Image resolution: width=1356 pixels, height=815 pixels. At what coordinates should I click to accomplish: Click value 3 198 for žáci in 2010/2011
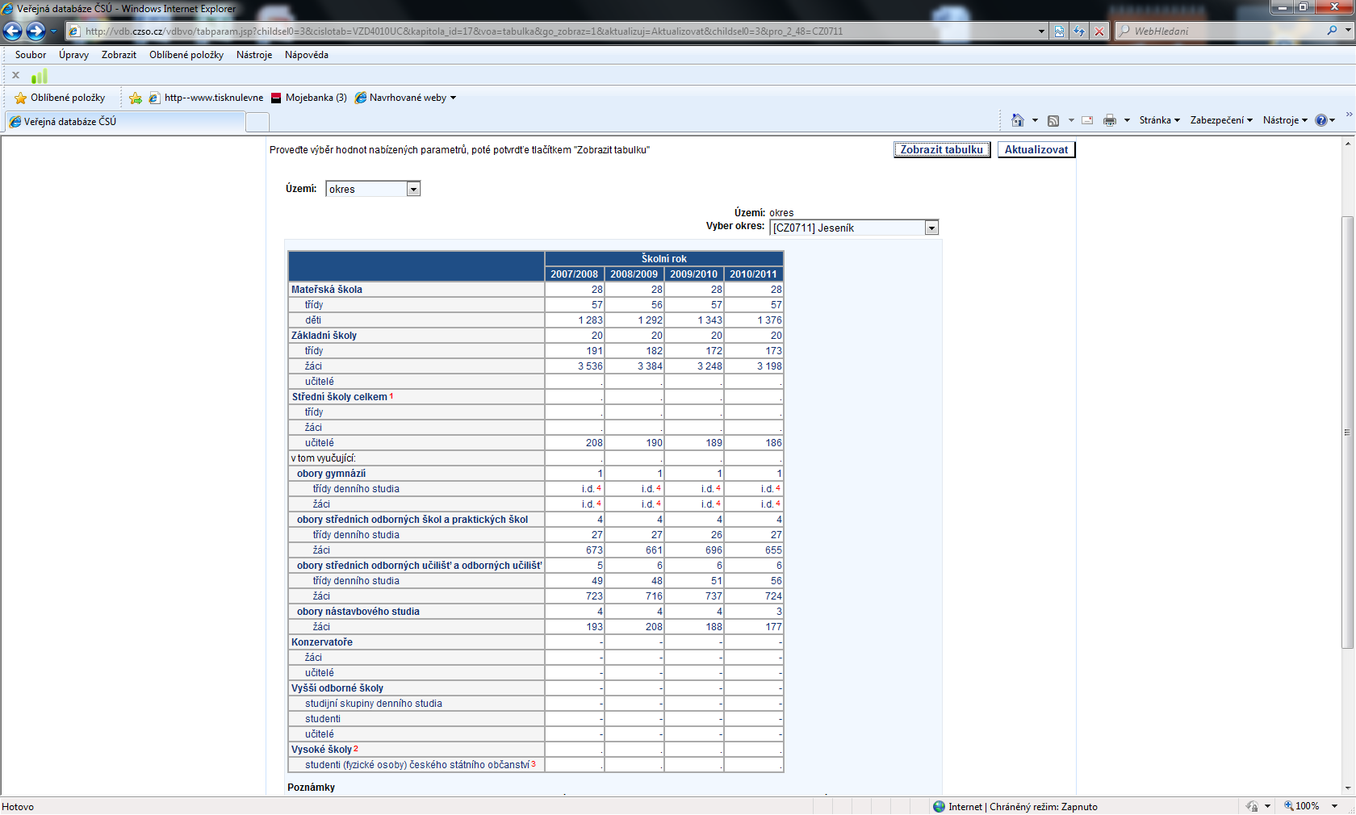pyautogui.click(x=769, y=366)
